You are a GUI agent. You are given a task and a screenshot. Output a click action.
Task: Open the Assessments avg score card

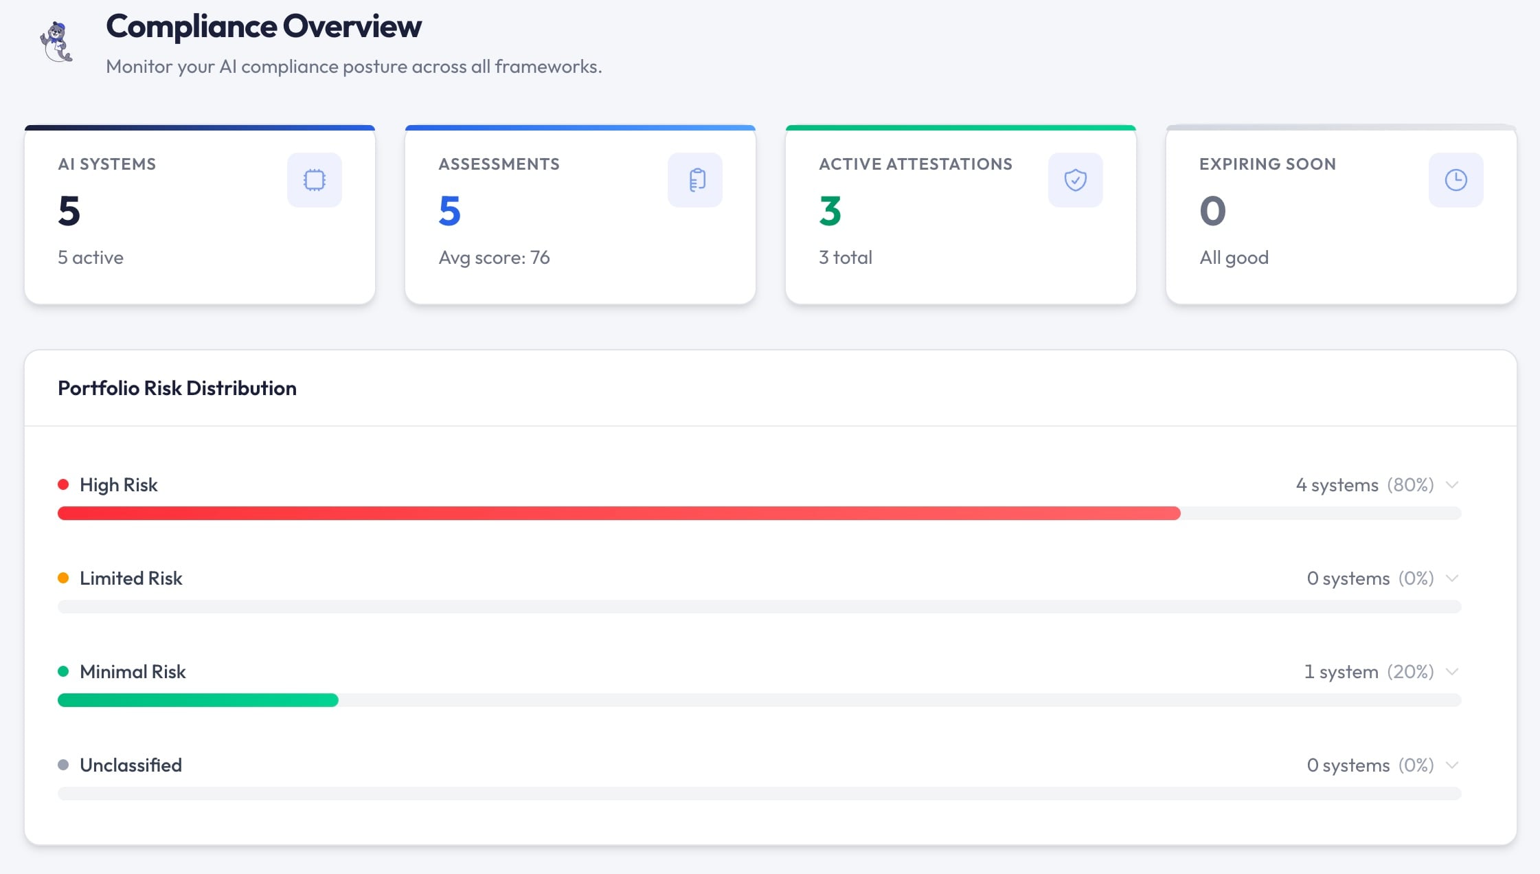580,234
